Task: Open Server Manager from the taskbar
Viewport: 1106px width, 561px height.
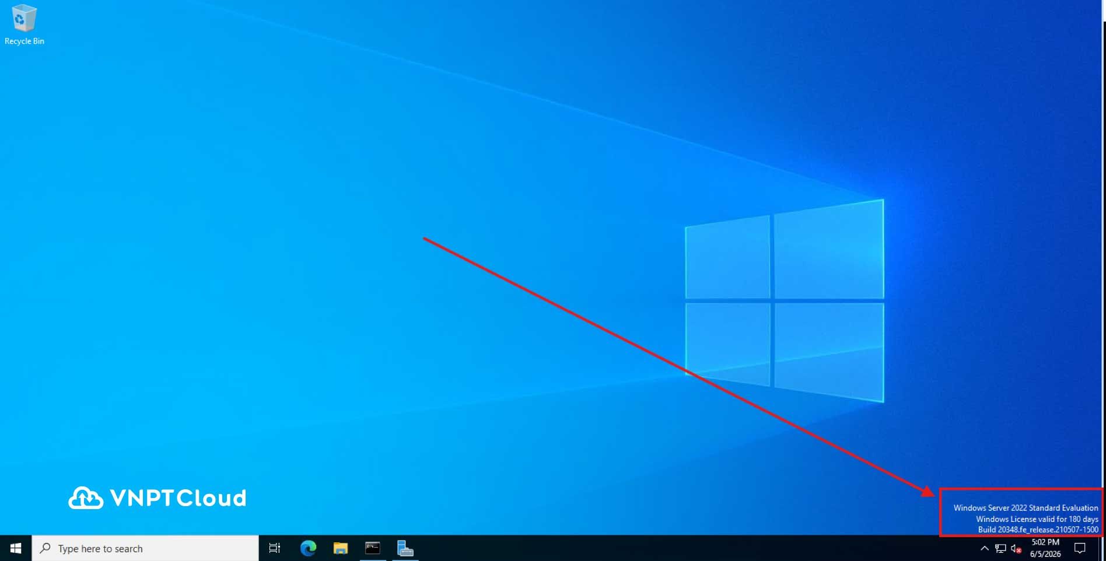Action: coord(405,548)
